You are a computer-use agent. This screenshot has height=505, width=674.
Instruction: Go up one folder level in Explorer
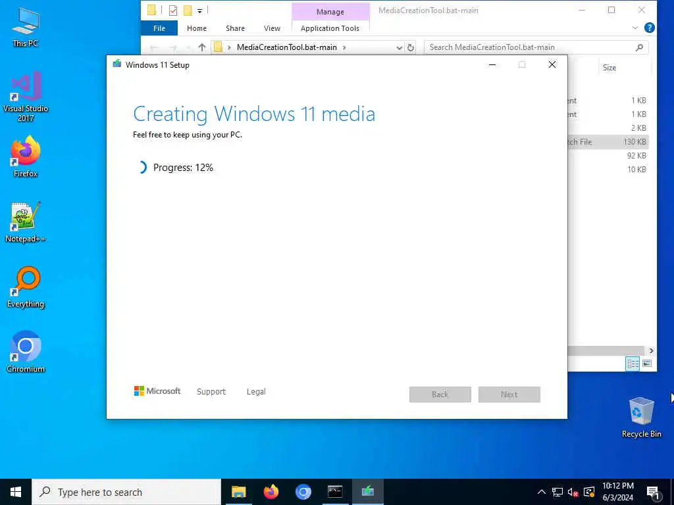point(202,47)
